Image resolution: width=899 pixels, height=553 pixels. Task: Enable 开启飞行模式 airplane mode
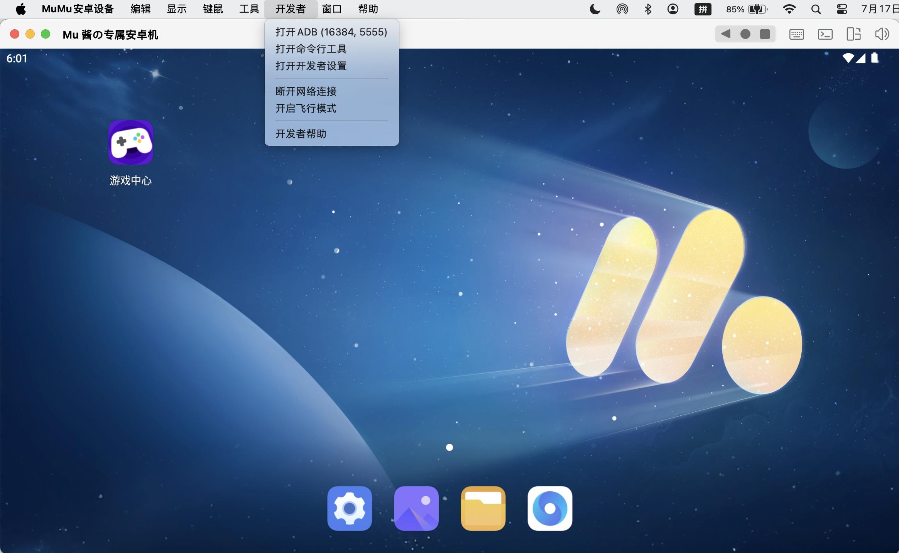pos(305,109)
